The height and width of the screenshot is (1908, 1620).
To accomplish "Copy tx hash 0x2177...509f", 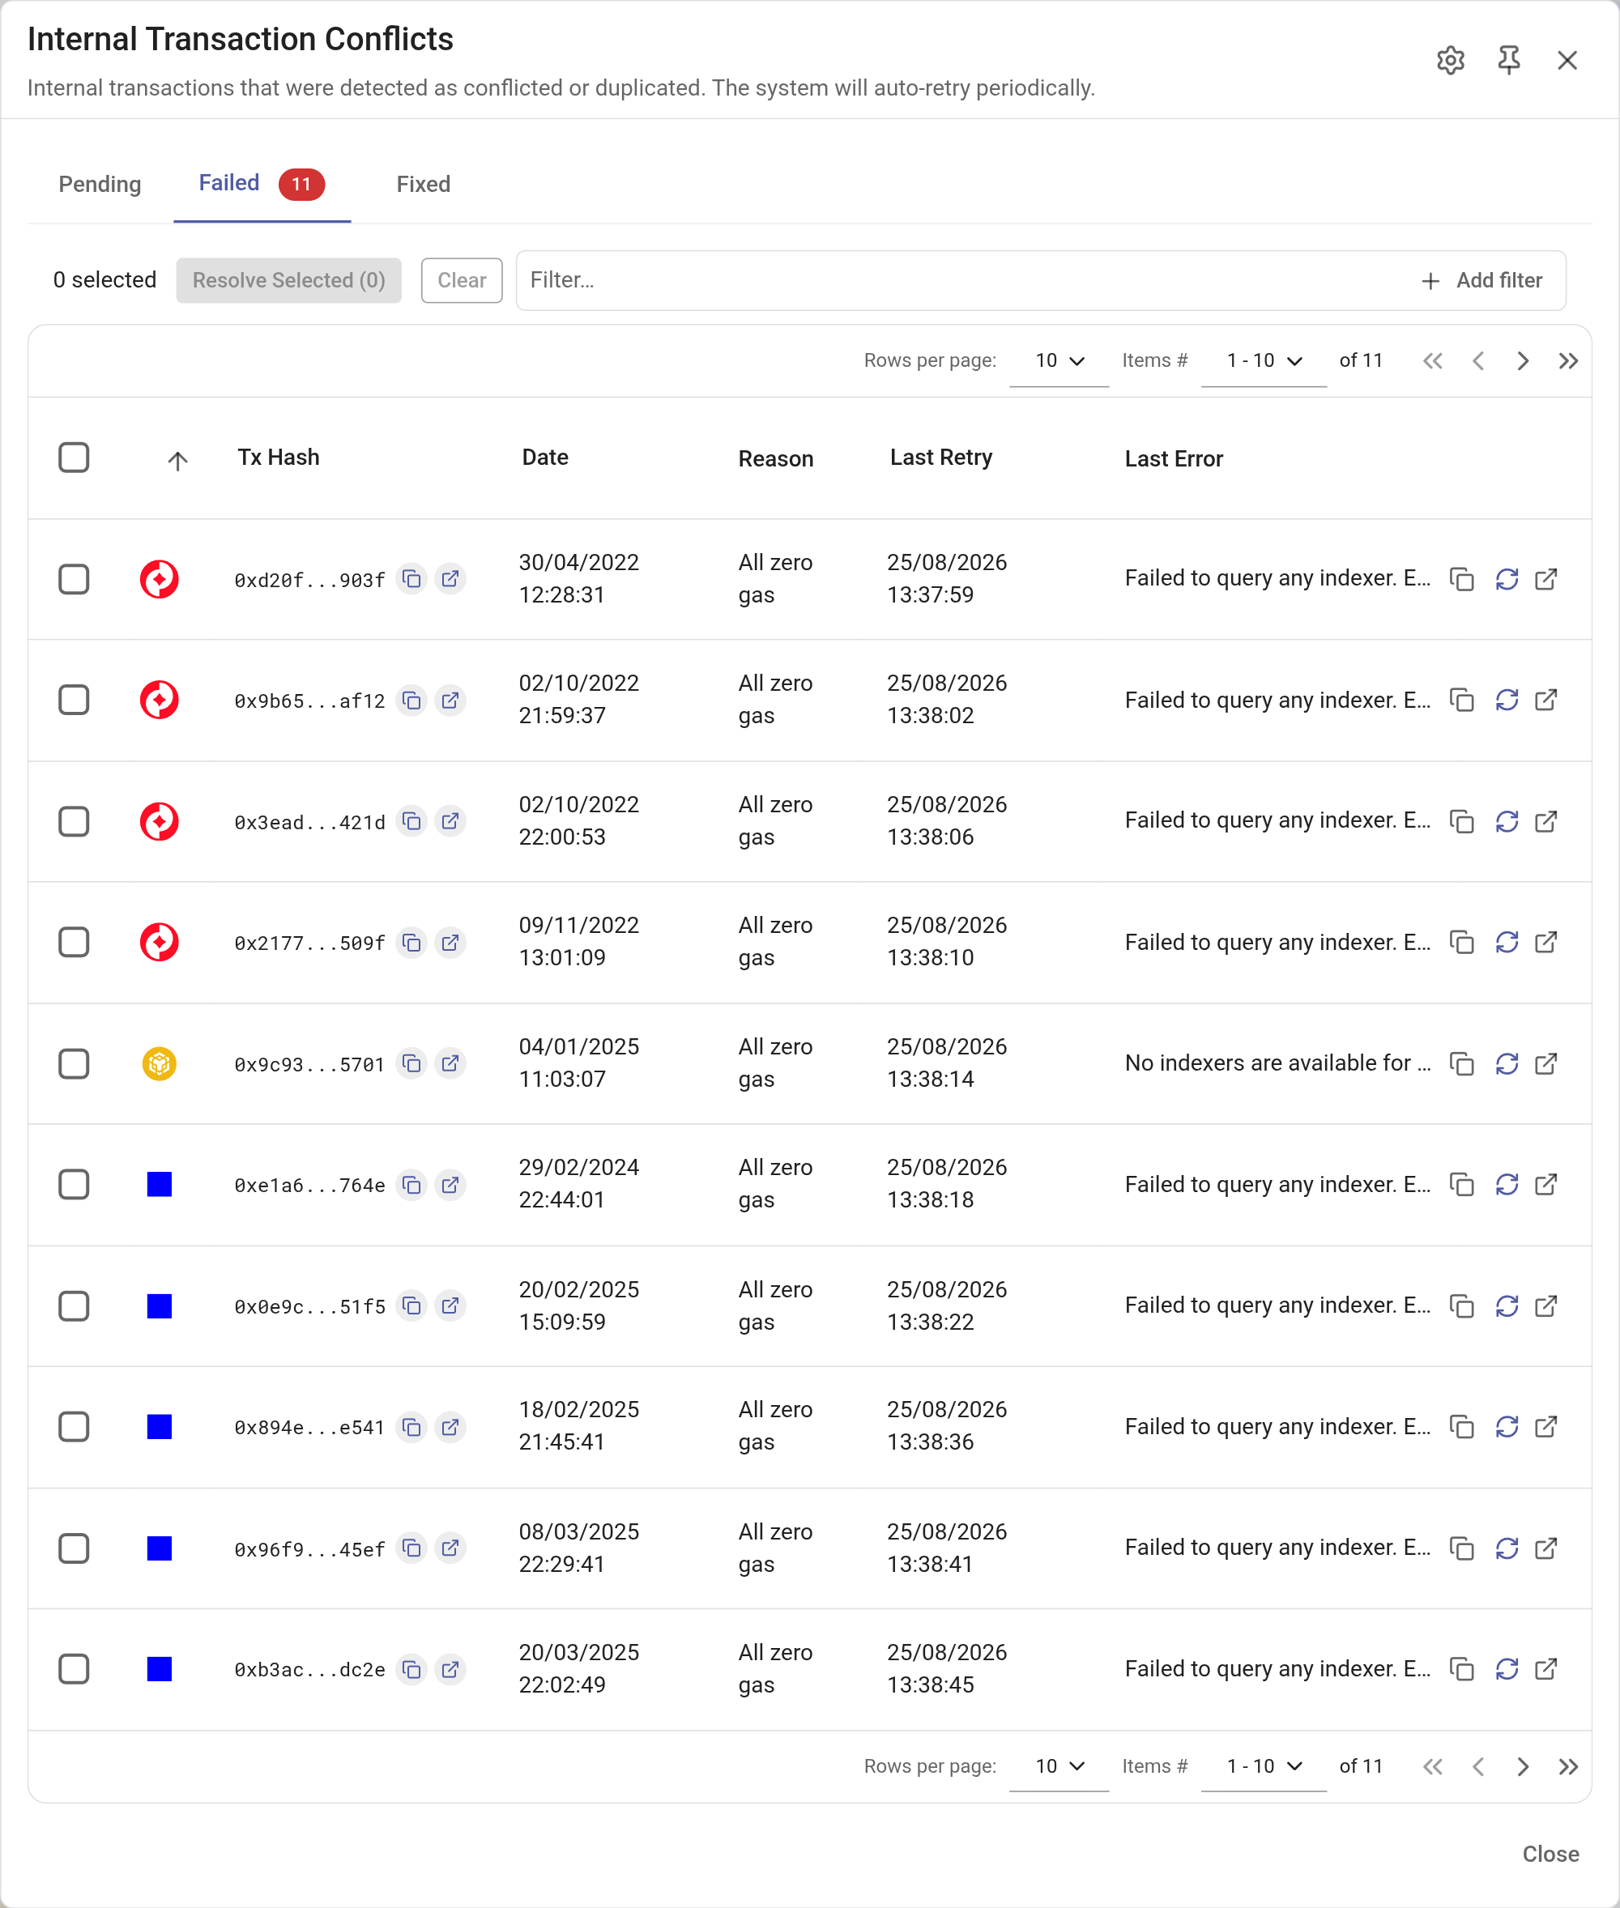I will [x=412, y=943].
